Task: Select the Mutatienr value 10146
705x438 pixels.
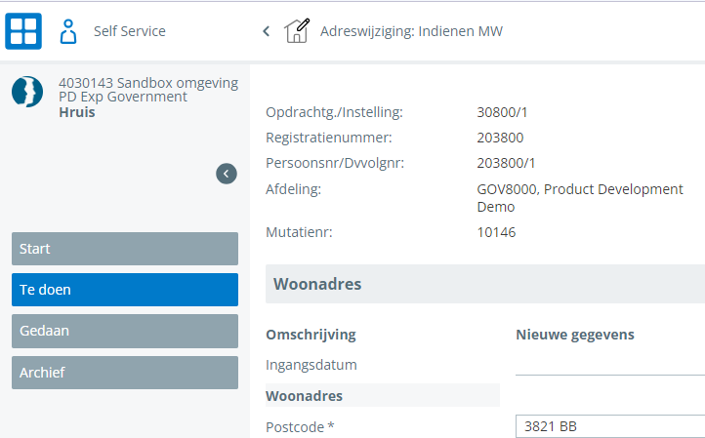Action: click(496, 232)
